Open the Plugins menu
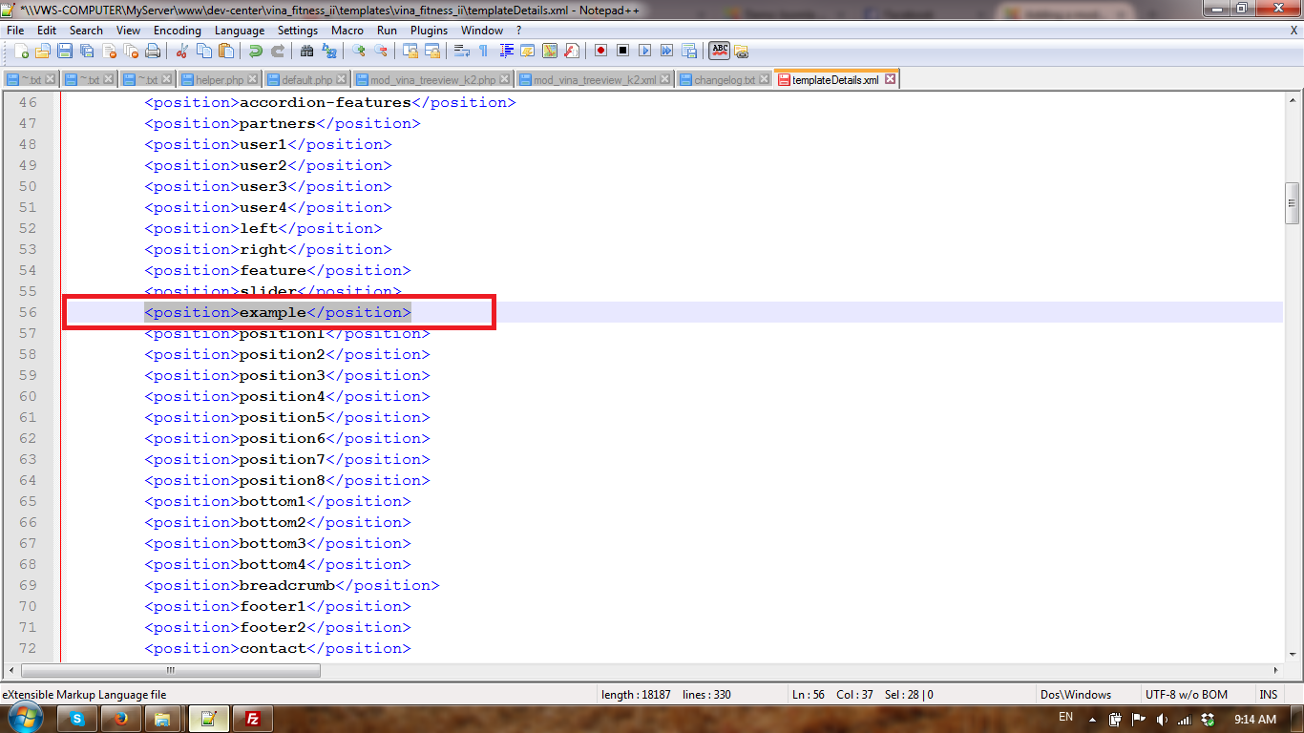The width and height of the screenshot is (1304, 733). (429, 31)
